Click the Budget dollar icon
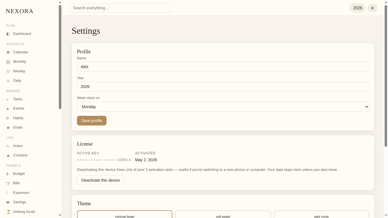Screen dimensions: 388x218 tap(7, 174)
